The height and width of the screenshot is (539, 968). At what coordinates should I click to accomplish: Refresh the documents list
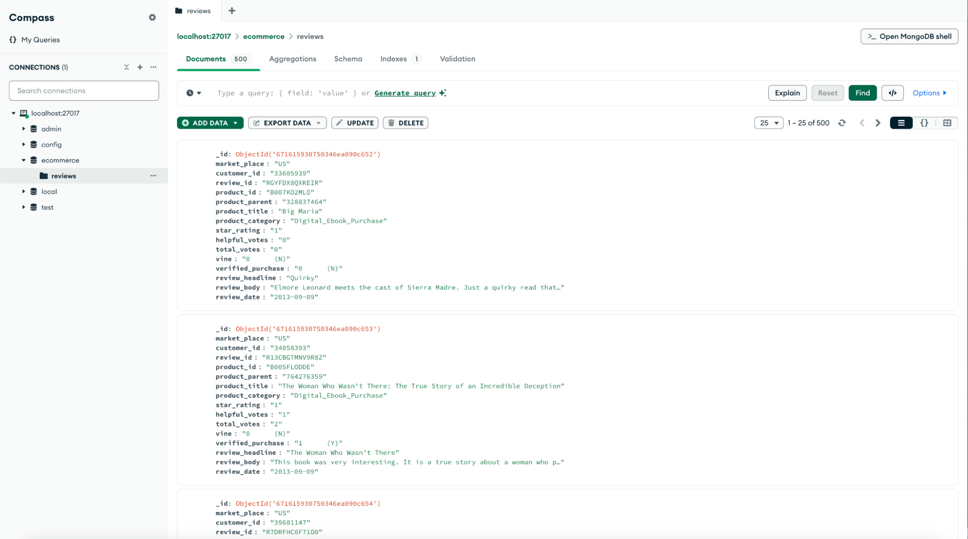(x=842, y=123)
